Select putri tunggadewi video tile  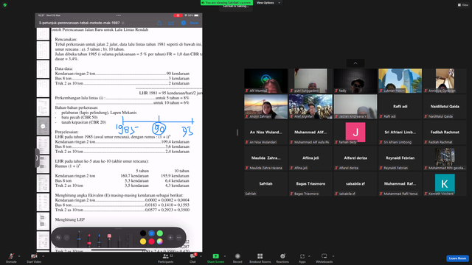click(x=310, y=80)
